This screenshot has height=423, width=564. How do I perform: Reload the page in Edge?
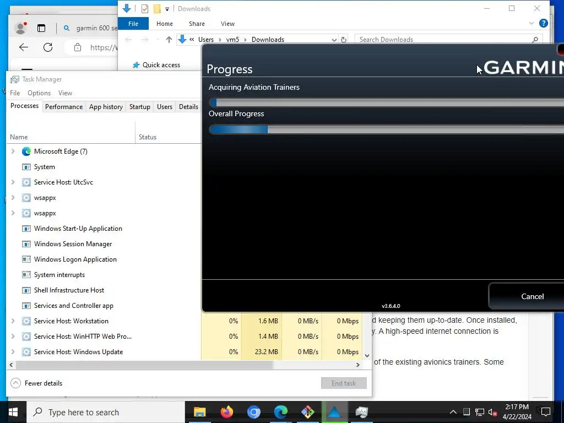(48, 47)
